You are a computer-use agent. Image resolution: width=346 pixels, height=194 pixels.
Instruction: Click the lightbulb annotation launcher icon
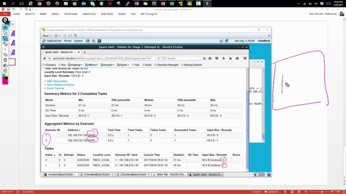(x=5, y=20)
